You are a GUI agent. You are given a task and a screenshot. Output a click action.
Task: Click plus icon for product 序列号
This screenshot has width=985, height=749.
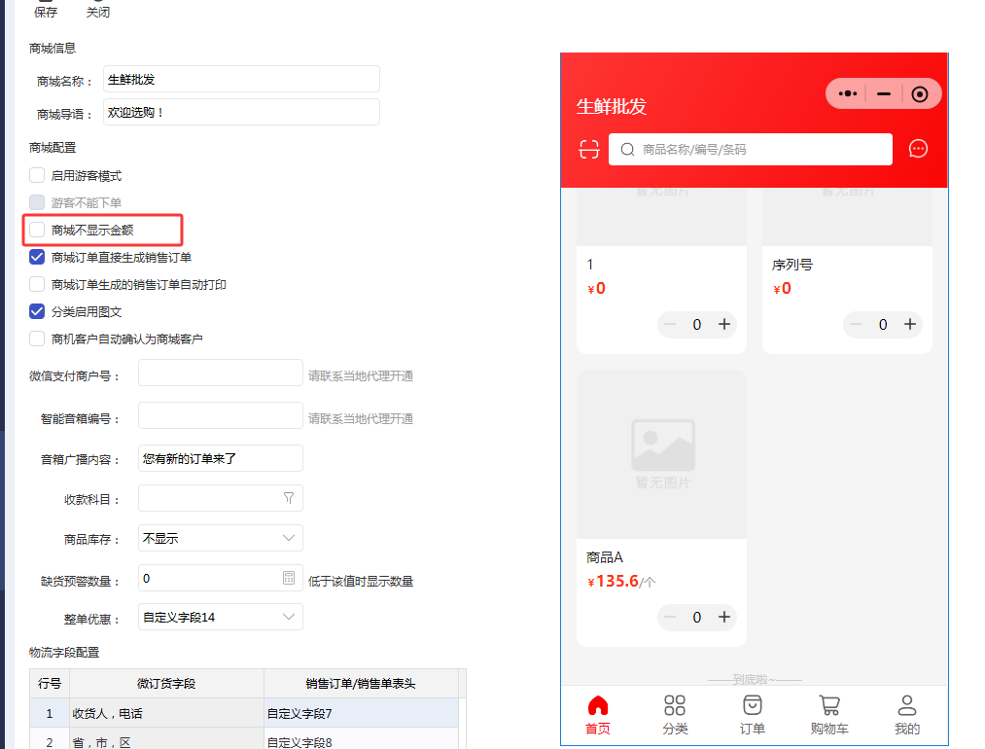[x=910, y=324]
